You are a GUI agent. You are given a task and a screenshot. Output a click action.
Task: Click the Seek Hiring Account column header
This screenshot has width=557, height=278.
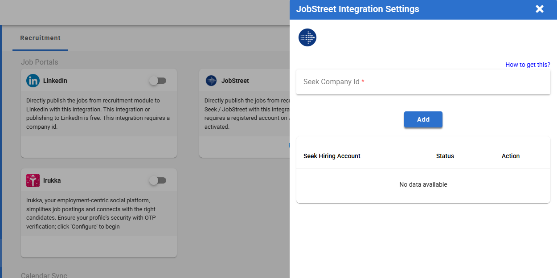pyautogui.click(x=332, y=156)
